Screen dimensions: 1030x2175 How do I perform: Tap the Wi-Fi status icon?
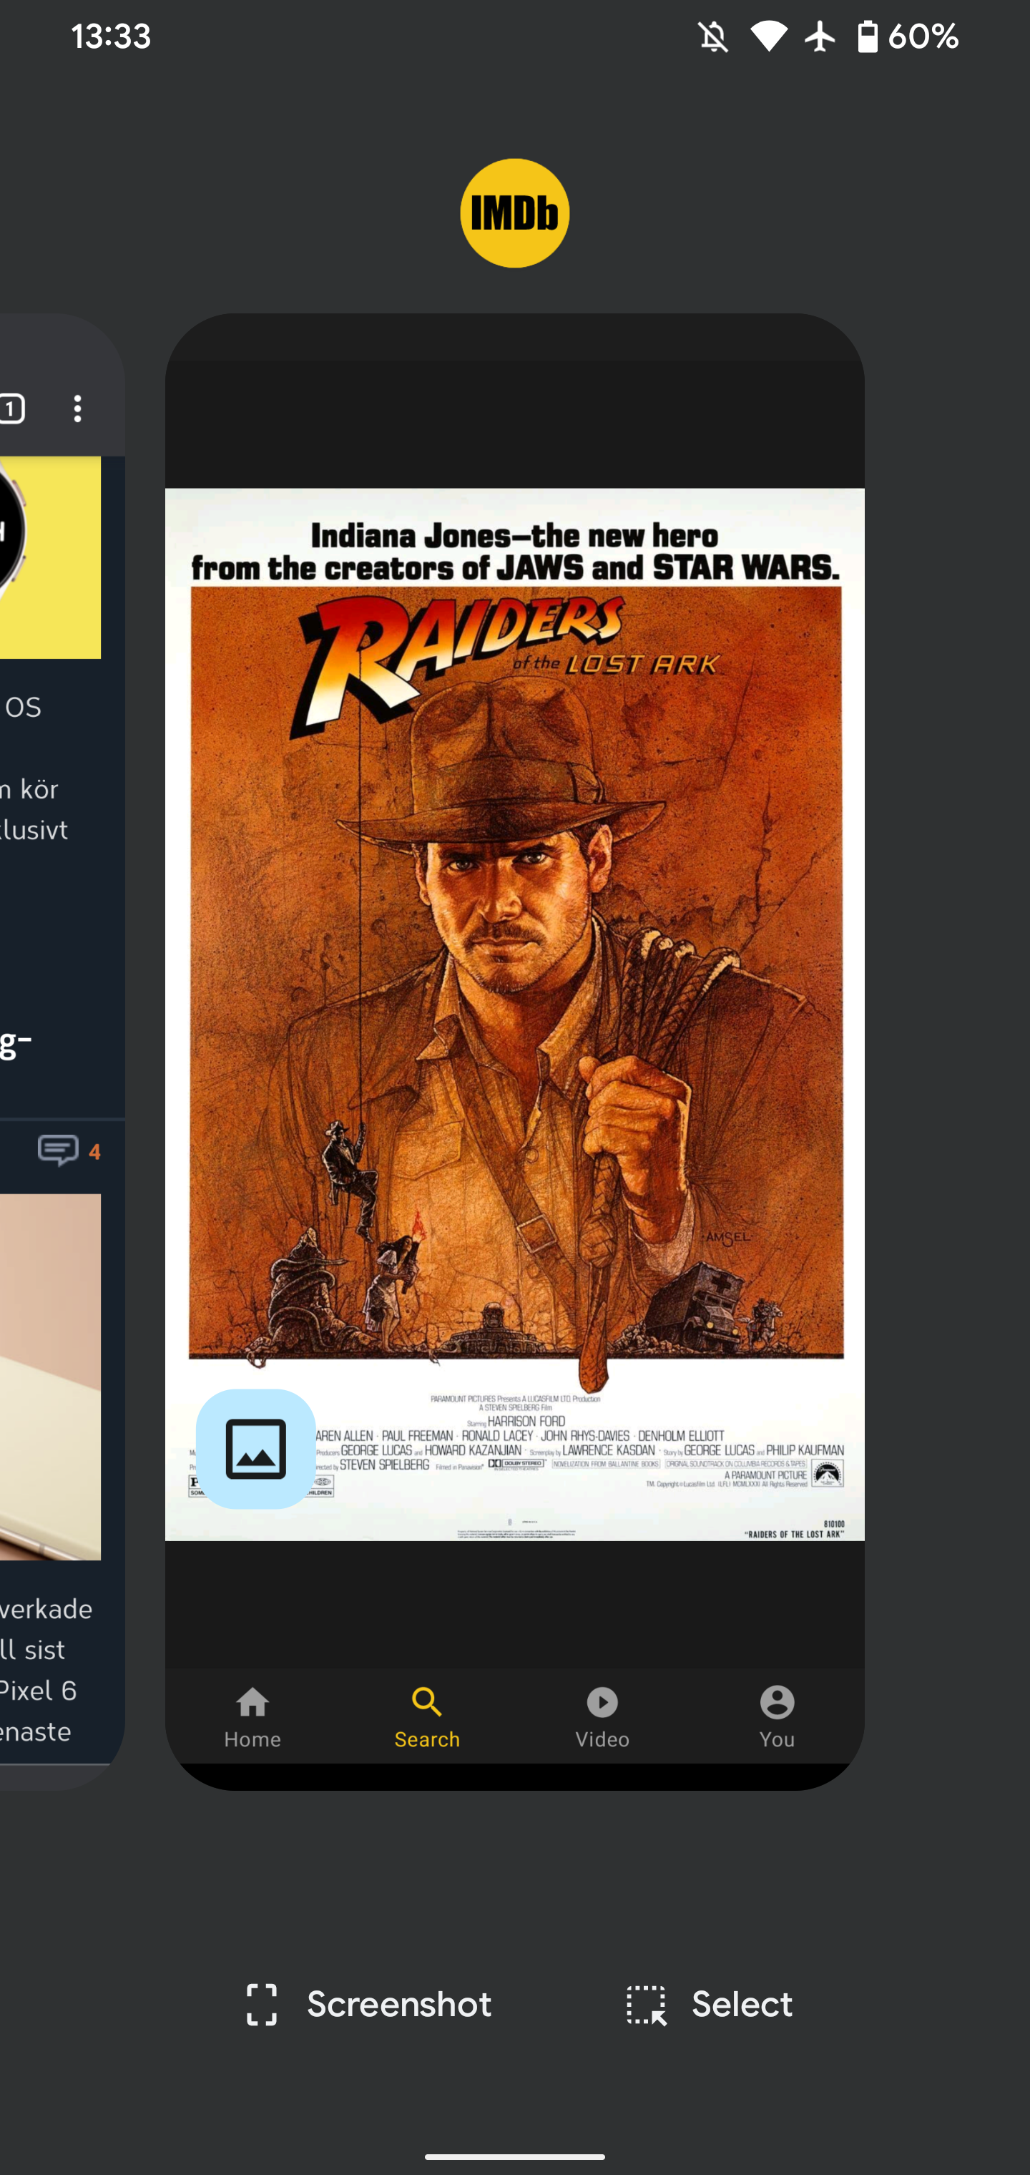[768, 36]
